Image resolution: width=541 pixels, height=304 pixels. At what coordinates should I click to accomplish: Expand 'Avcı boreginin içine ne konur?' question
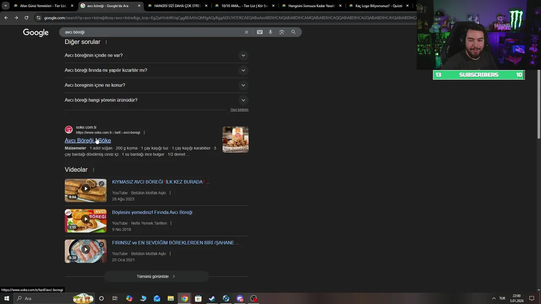(156, 85)
